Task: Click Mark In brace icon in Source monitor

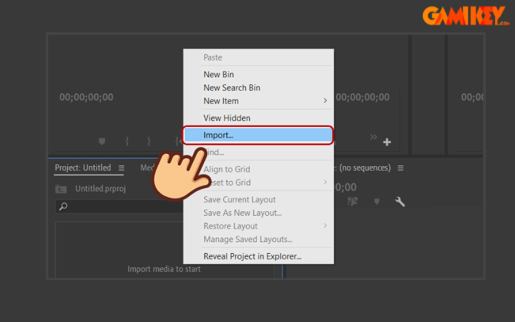Action: [x=127, y=141]
